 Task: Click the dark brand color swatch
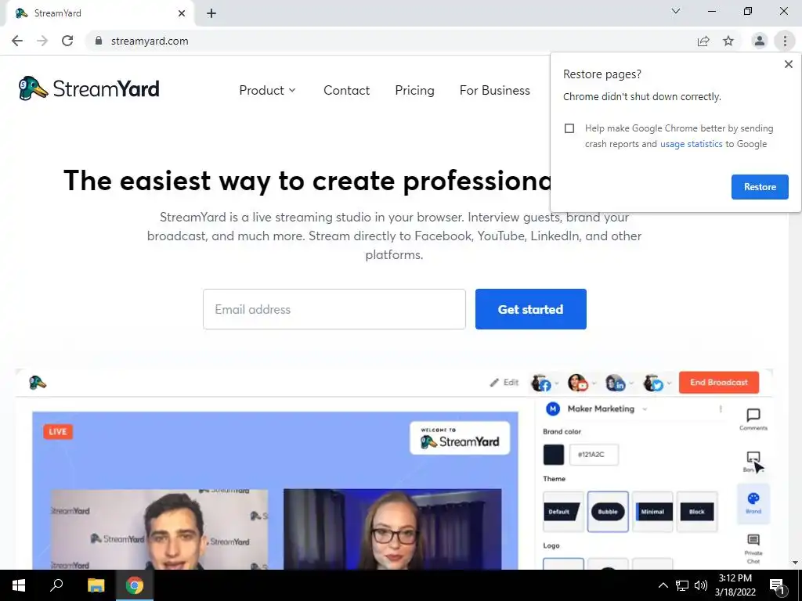(x=554, y=455)
